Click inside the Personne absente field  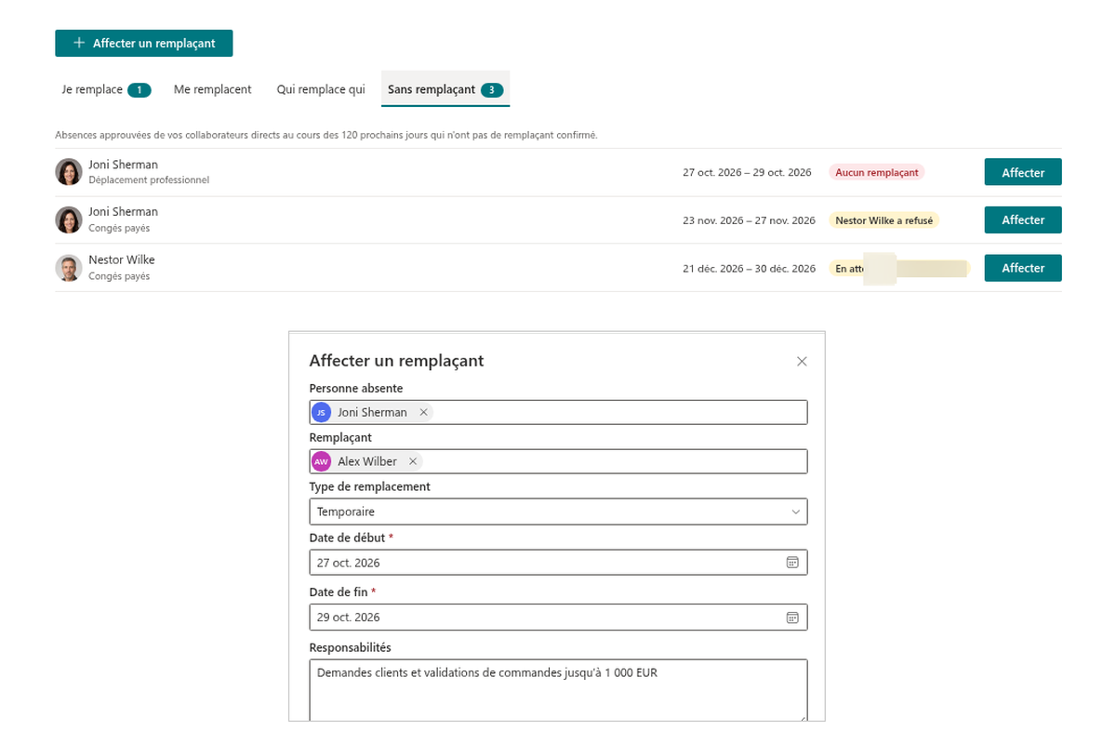[x=558, y=412]
